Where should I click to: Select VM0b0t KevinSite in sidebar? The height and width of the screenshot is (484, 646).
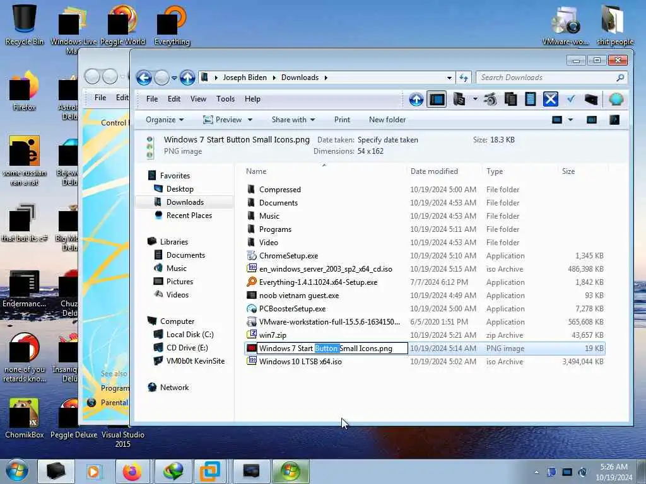196,361
